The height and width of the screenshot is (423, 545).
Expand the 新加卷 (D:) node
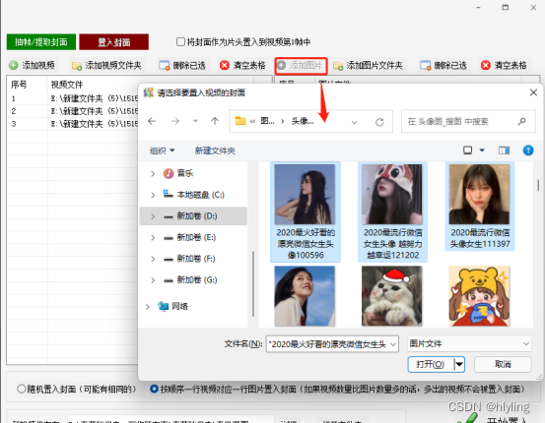point(153,216)
